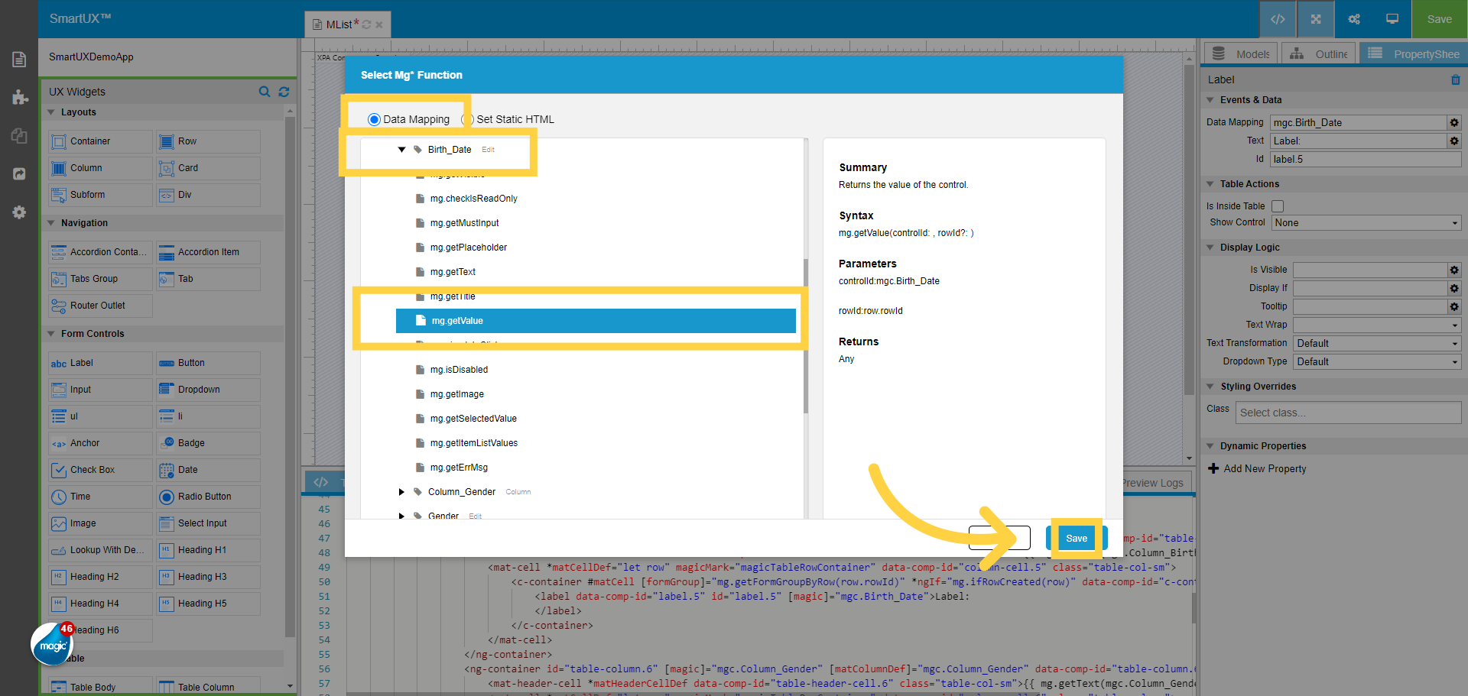The height and width of the screenshot is (696, 1468).
Task: Expand the Column_Gender tree node
Action: (401, 492)
